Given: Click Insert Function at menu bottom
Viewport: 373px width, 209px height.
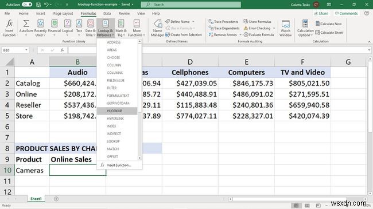Looking at the screenshot, I should coord(119,165).
